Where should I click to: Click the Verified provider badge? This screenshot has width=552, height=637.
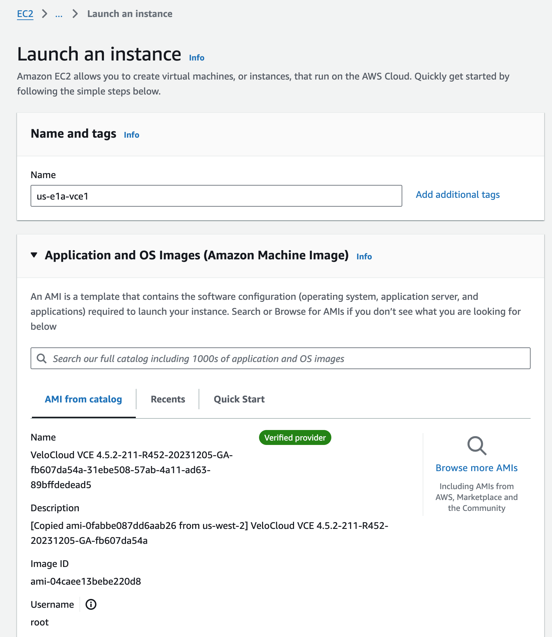(x=295, y=437)
